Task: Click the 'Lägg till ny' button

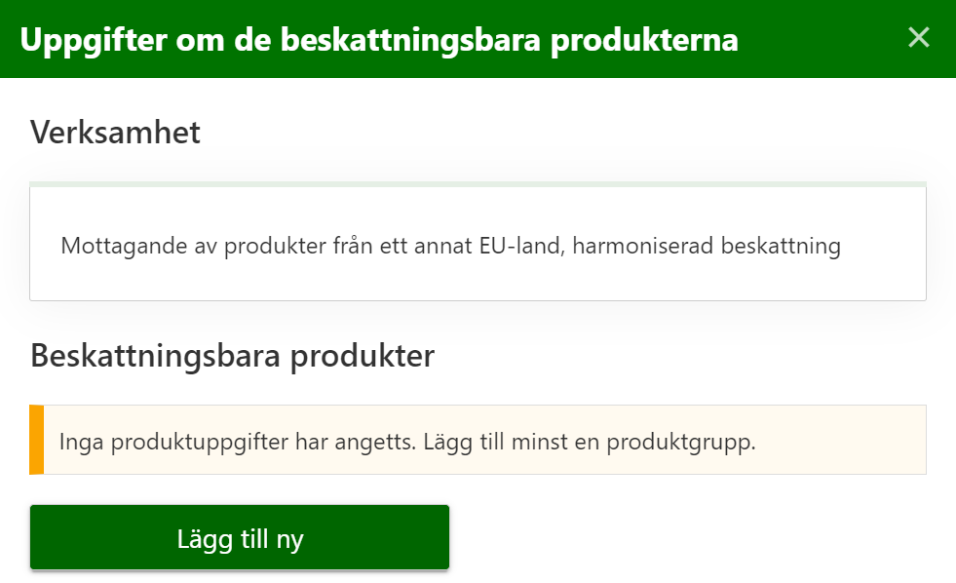Action: click(240, 538)
